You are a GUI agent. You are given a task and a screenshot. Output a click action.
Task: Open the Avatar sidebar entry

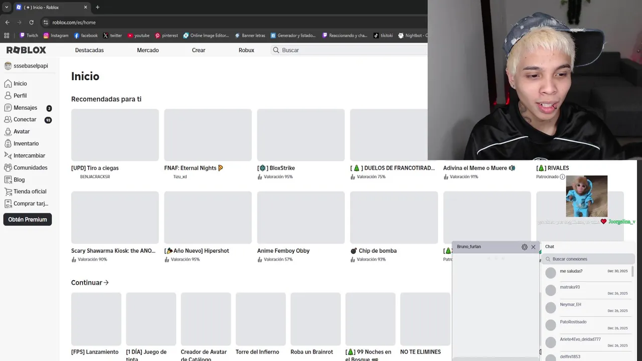[x=22, y=131]
